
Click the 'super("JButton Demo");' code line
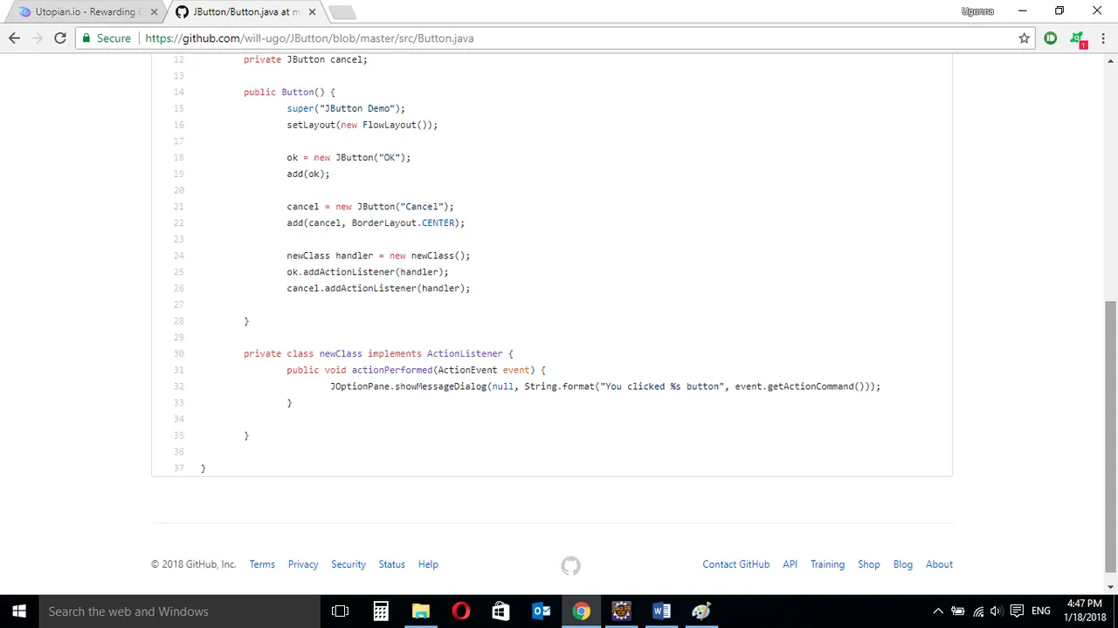click(346, 109)
